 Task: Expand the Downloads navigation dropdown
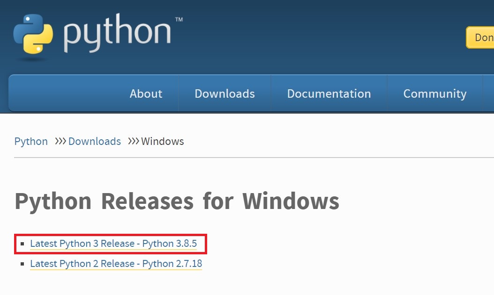click(x=225, y=94)
